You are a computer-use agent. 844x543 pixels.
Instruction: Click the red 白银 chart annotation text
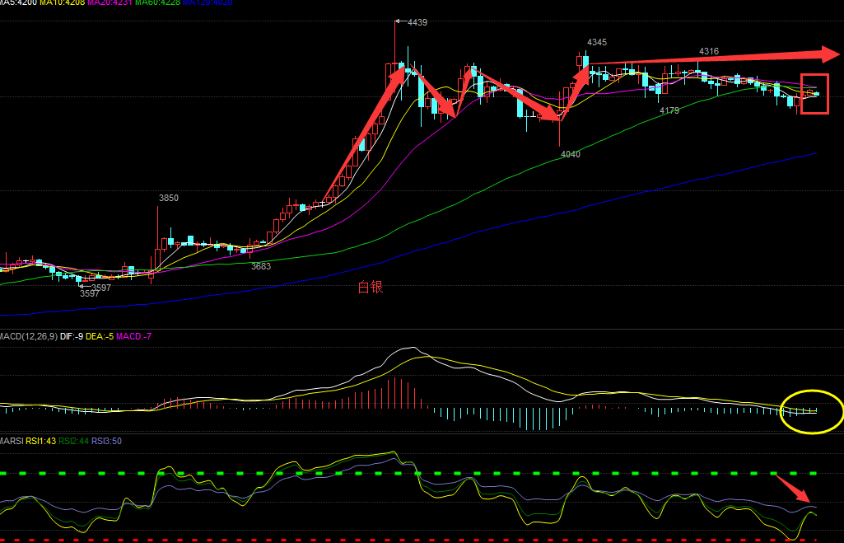(x=370, y=288)
